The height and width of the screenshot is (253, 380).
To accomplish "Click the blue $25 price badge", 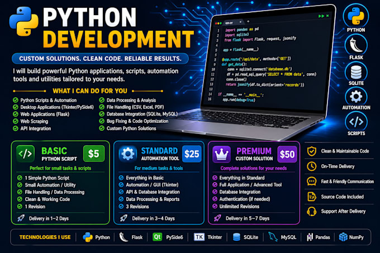I will click(192, 154).
